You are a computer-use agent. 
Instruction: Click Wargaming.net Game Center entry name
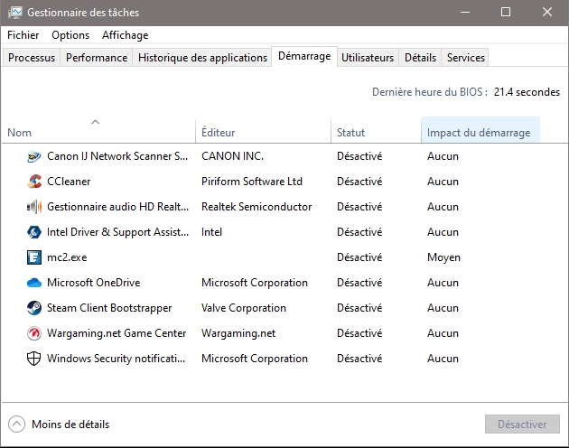click(x=117, y=333)
